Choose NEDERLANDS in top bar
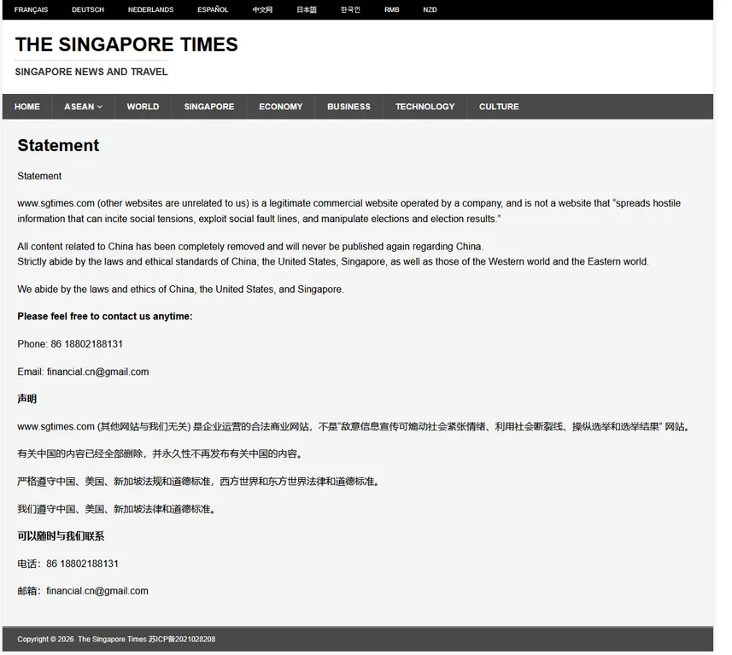Image resolution: width=732 pixels, height=655 pixels. tap(150, 10)
